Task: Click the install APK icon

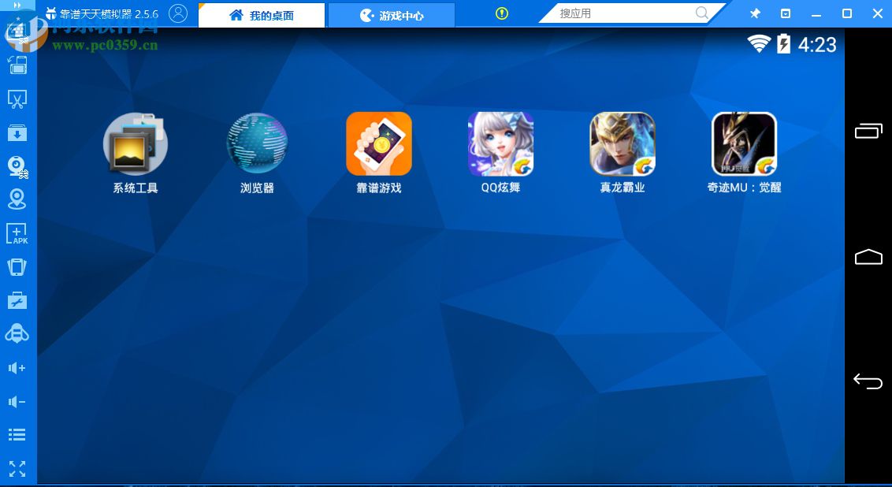Action: click(x=17, y=233)
